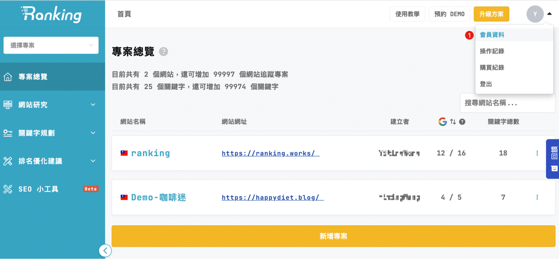
Task: Select 會員資料 from the user menu
Action: click(x=492, y=35)
